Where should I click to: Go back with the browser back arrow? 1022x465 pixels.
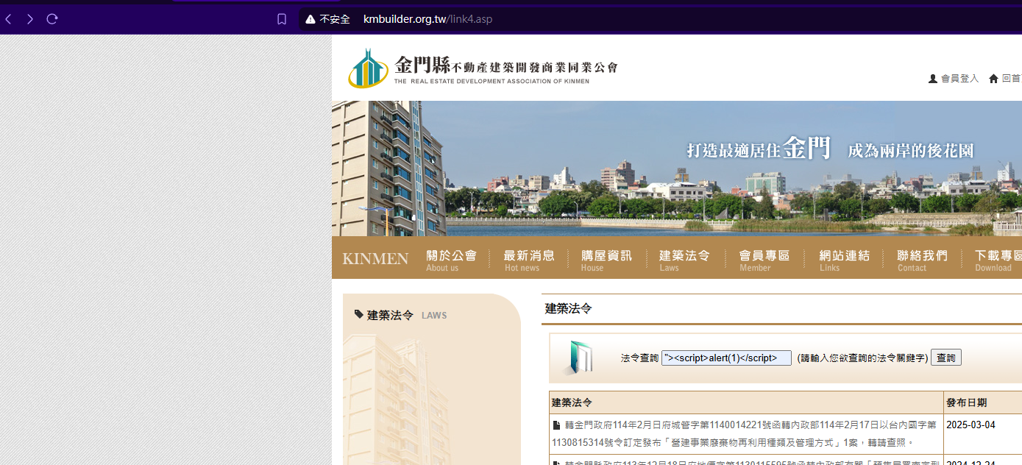pyautogui.click(x=8, y=19)
